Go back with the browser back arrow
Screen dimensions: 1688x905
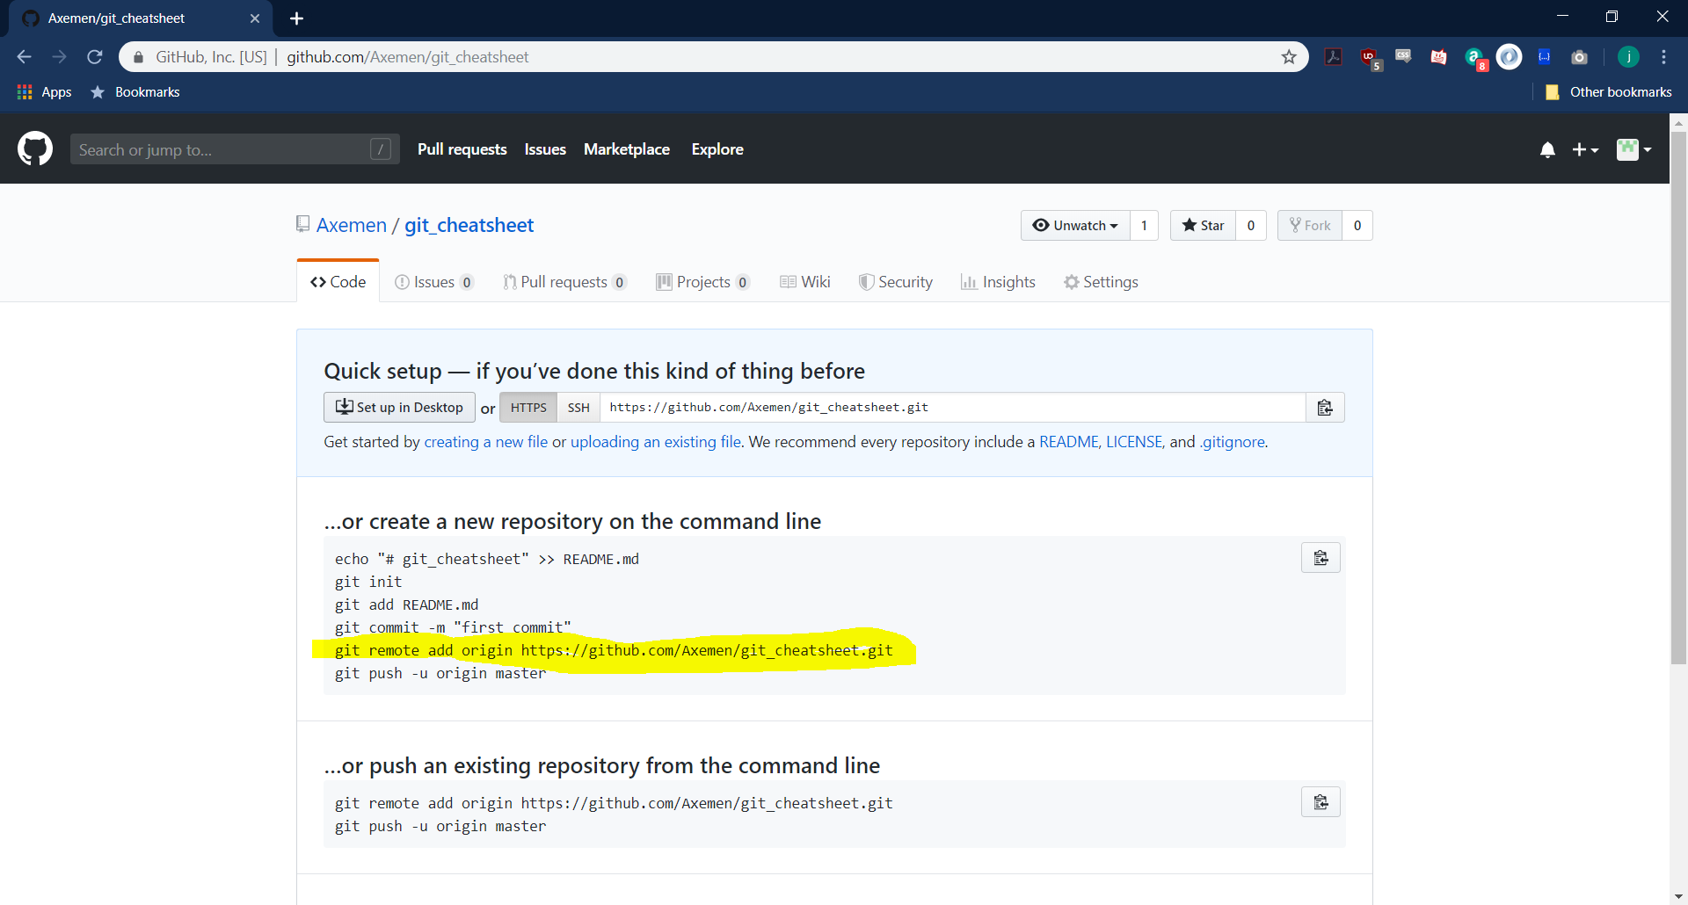[x=25, y=57]
